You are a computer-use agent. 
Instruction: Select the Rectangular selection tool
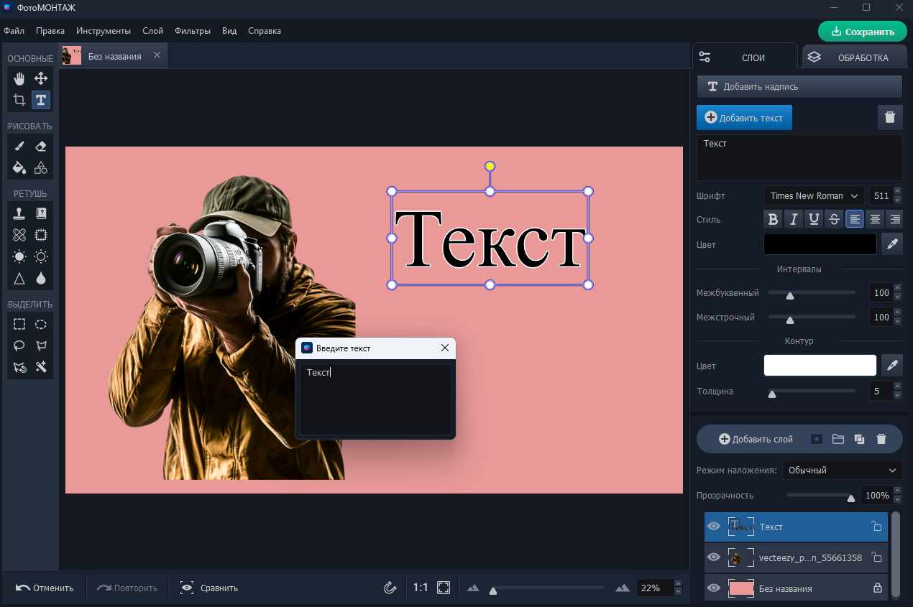(19, 324)
